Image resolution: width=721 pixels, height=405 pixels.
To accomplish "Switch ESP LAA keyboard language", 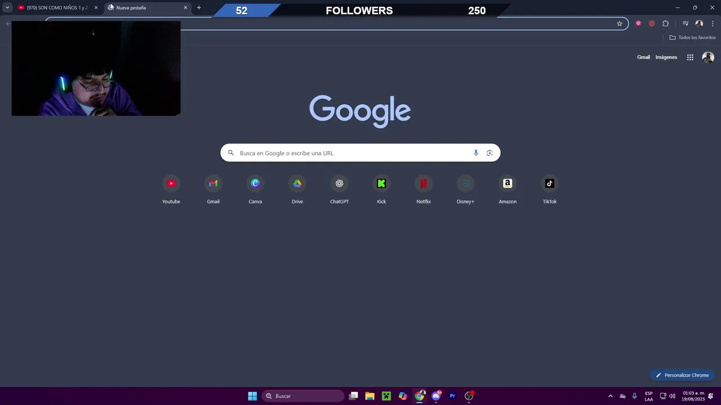I will click(649, 396).
